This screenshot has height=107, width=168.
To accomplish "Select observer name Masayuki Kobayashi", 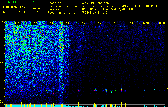I will click(x=96, y=3).
